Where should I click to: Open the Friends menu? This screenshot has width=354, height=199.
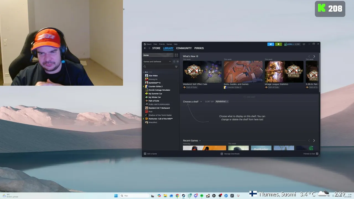162,44
